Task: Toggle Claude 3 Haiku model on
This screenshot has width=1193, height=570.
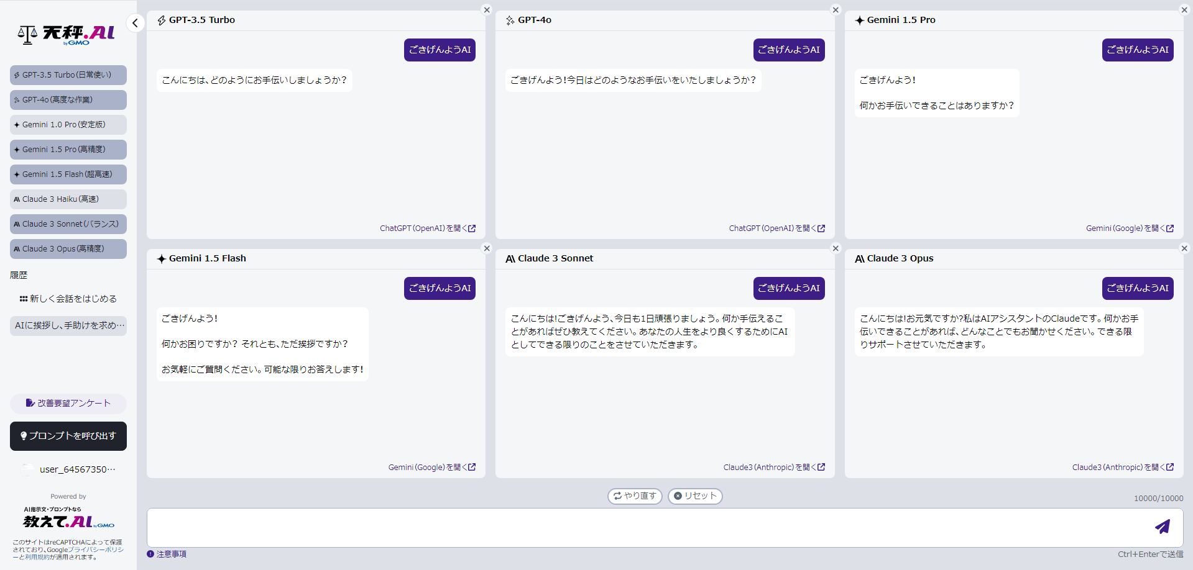Action: pos(68,199)
